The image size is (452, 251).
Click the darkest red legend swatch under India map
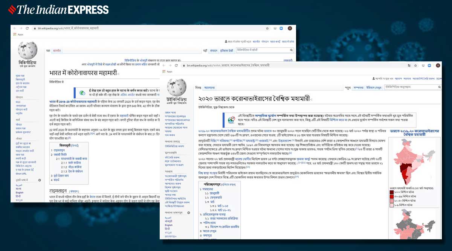click(392, 192)
